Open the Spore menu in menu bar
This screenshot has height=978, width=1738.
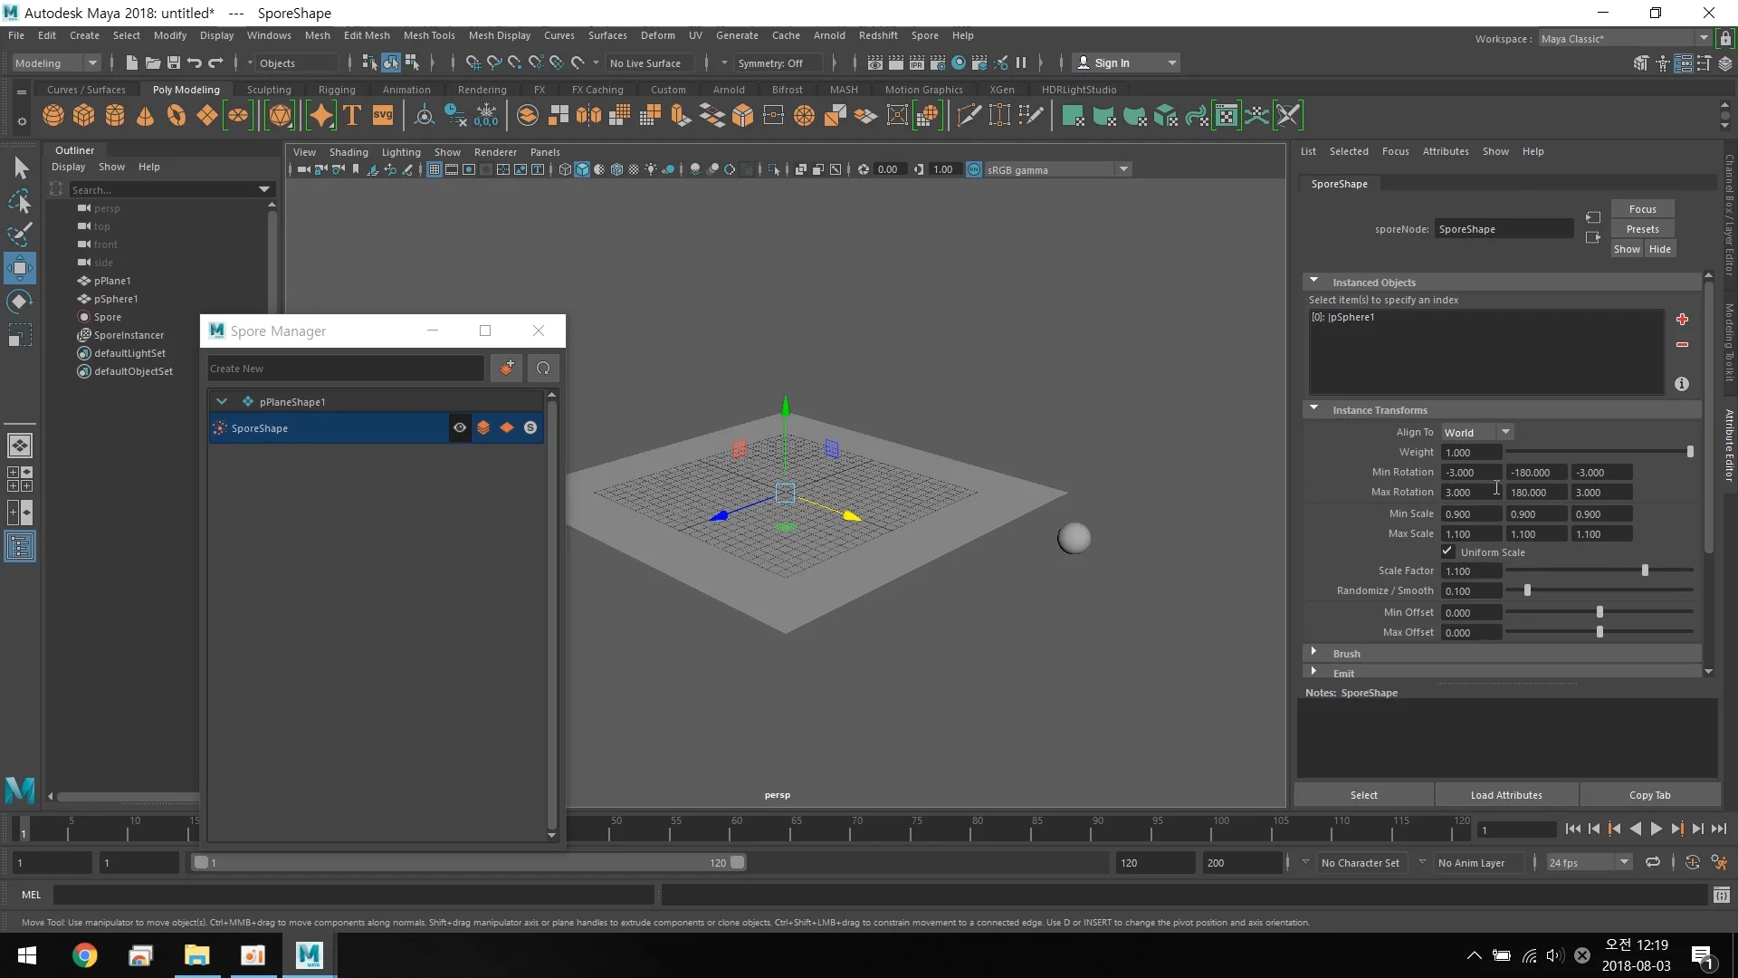click(x=924, y=35)
